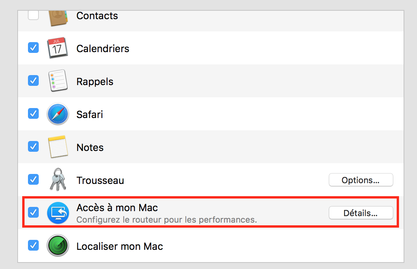
Task: Open Trousseau Options… button
Action: point(361,180)
